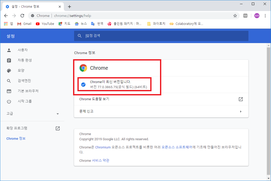This screenshot has height=181, width=271.
Task: Open 오픈소스 소프트웨어 link
Action: tap(177, 147)
